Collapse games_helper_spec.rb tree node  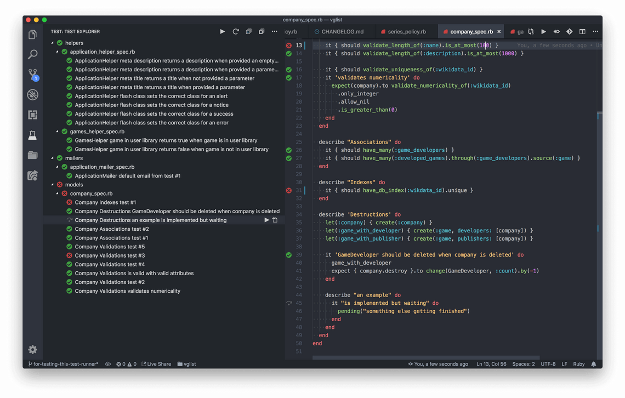[x=57, y=132]
